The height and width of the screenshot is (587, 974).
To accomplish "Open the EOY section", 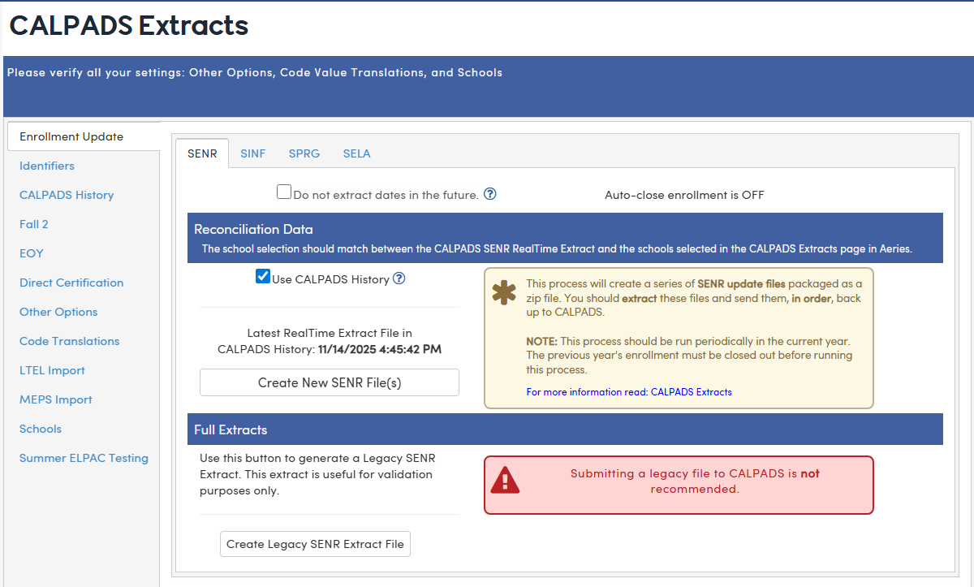I will pyautogui.click(x=32, y=253).
